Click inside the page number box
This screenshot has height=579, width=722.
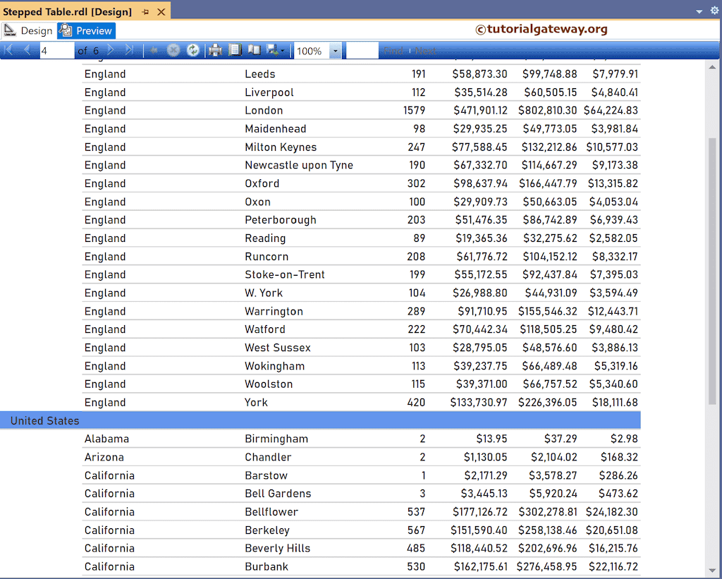(x=56, y=50)
